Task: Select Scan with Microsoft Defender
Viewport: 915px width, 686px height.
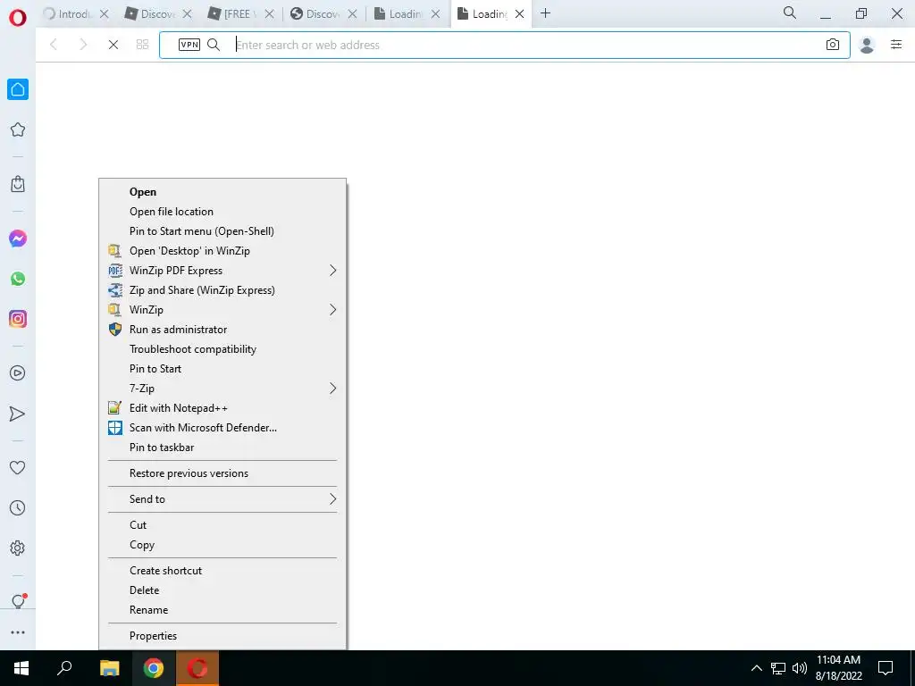Action: click(222, 428)
